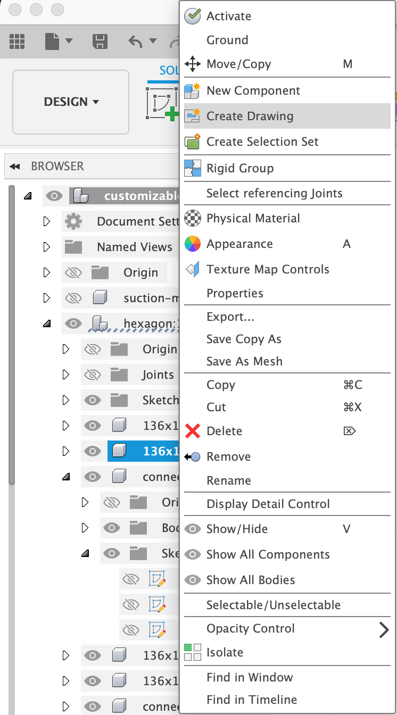Click the Save floppy disk icon

100,41
